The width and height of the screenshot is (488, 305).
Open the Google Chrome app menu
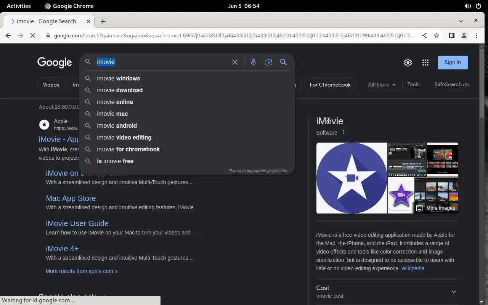[x=69, y=6]
